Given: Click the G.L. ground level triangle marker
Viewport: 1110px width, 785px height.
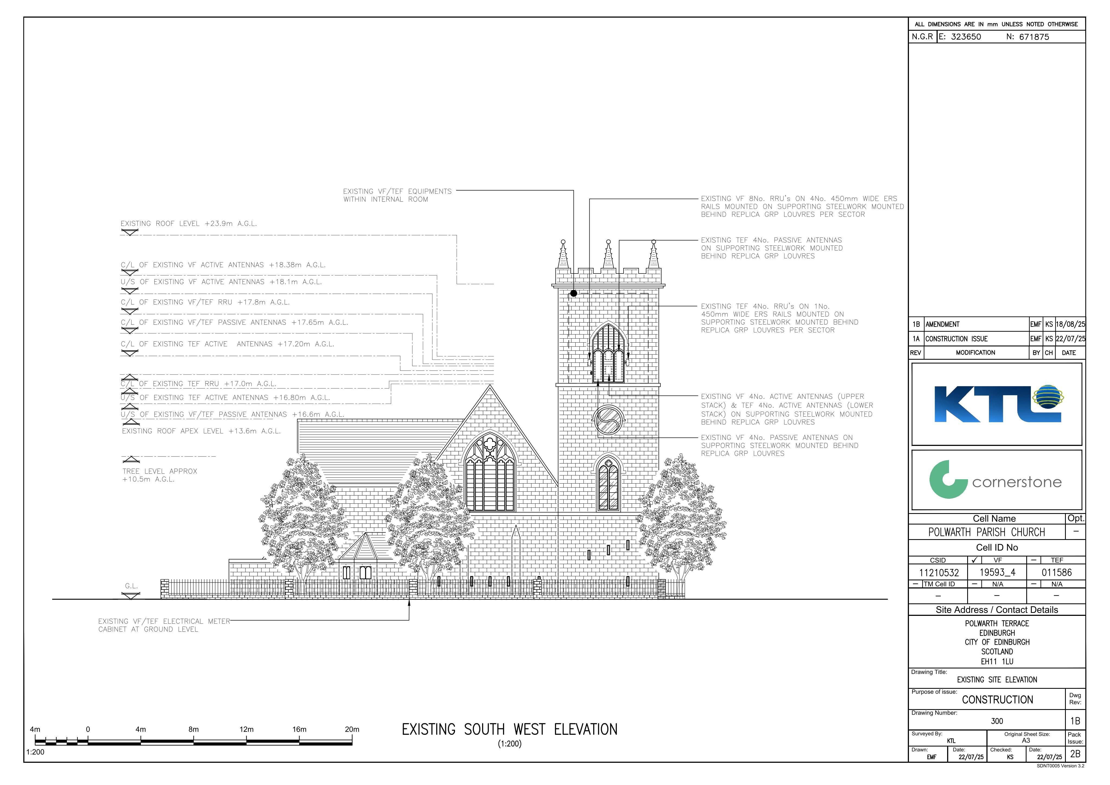Looking at the screenshot, I should pos(130,596).
